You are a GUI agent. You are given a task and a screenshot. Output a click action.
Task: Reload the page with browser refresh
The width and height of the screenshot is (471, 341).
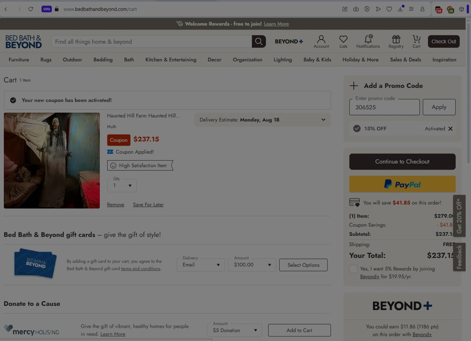[30, 9]
